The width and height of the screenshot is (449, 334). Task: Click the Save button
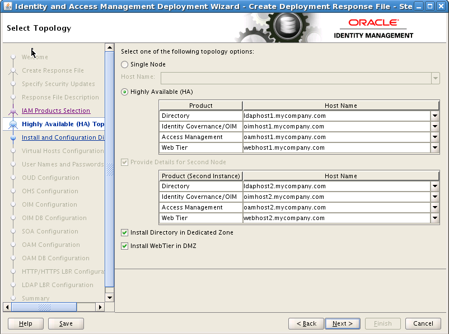(66, 323)
